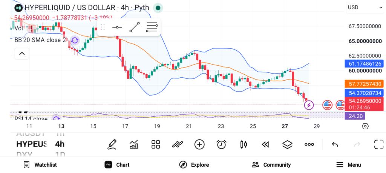The height and width of the screenshot is (173, 386).
Task: Select the Vol indicator label
Action: pos(18,28)
